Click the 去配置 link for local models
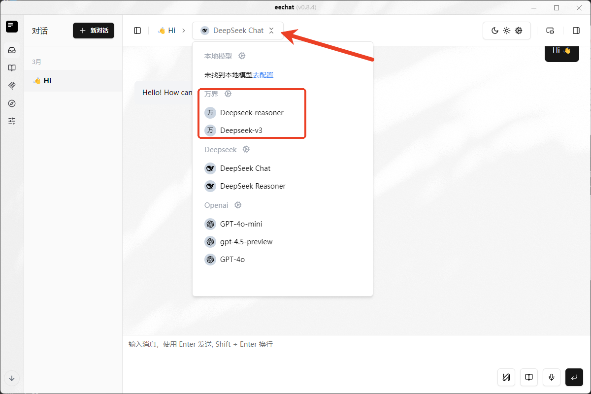The image size is (591, 394). coord(263,75)
